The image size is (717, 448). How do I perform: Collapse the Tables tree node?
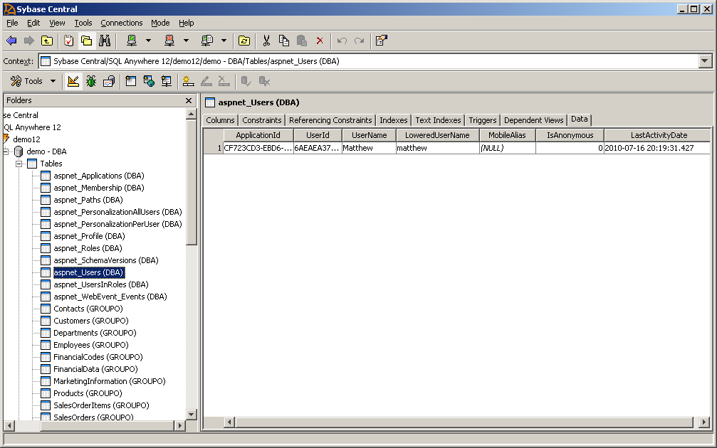pyautogui.click(x=19, y=164)
